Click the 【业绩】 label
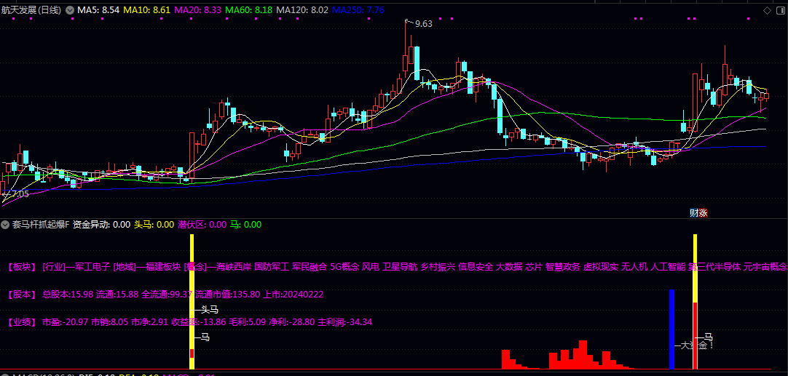The width and height of the screenshot is (788, 376). click(22, 321)
